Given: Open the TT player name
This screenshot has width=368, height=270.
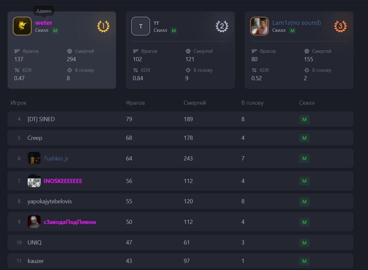Looking at the screenshot, I should (156, 23).
